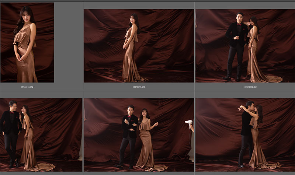Viewport: 295px width, 175px height.
Task: Select the thumbnail of the couple kissing
Action: (245, 135)
